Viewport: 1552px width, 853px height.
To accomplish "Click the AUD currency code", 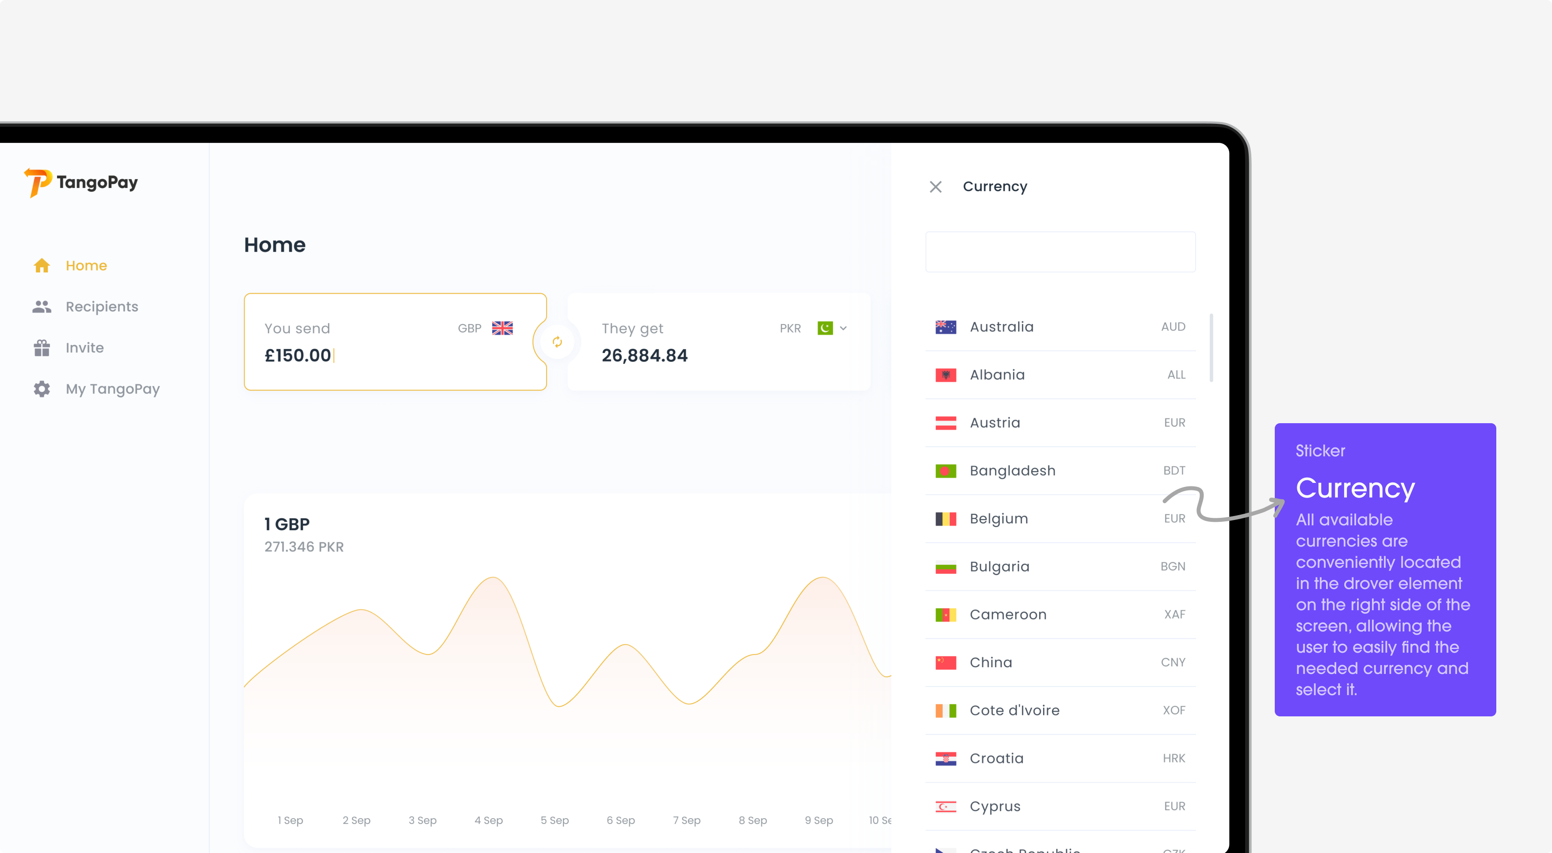I will 1173,326.
